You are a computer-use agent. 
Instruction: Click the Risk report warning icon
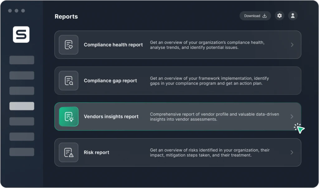pyautogui.click(x=69, y=153)
